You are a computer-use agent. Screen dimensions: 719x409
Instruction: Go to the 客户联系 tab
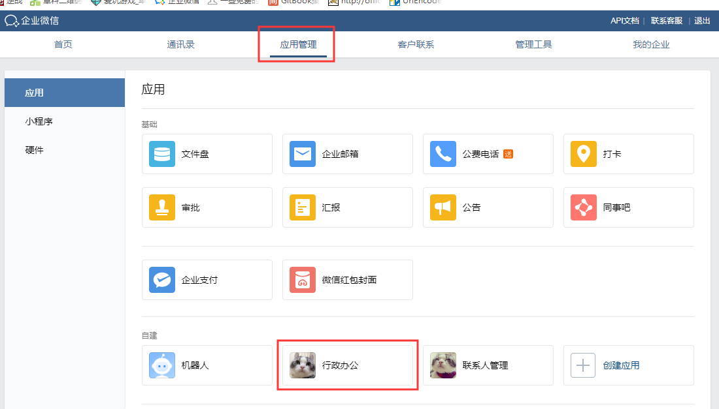point(416,45)
